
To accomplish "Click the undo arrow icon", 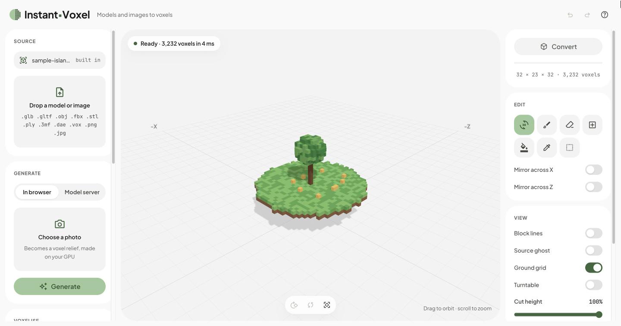I will 570,15.
